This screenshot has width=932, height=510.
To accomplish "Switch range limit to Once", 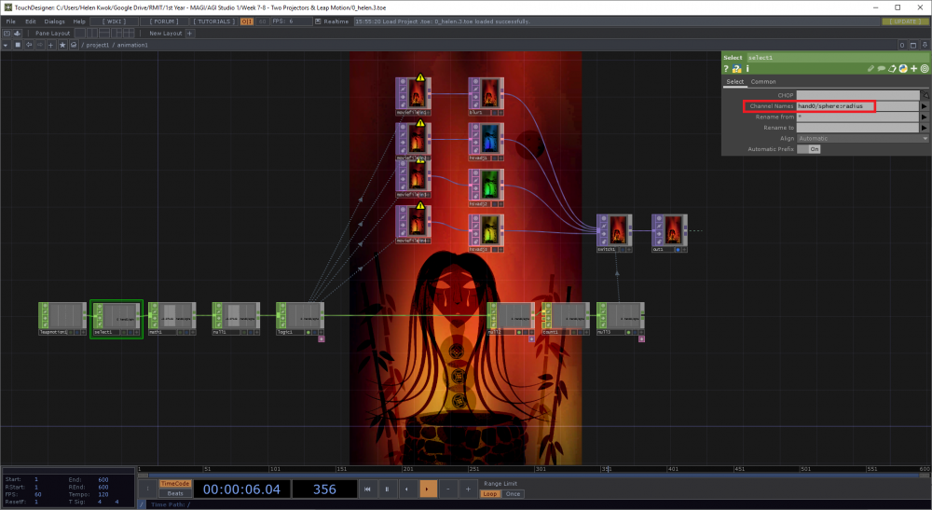I will (x=513, y=494).
